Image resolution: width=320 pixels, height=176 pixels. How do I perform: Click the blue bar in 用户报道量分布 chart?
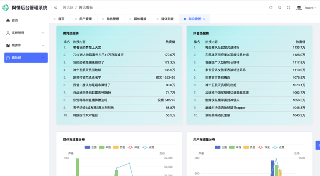pos(272,168)
